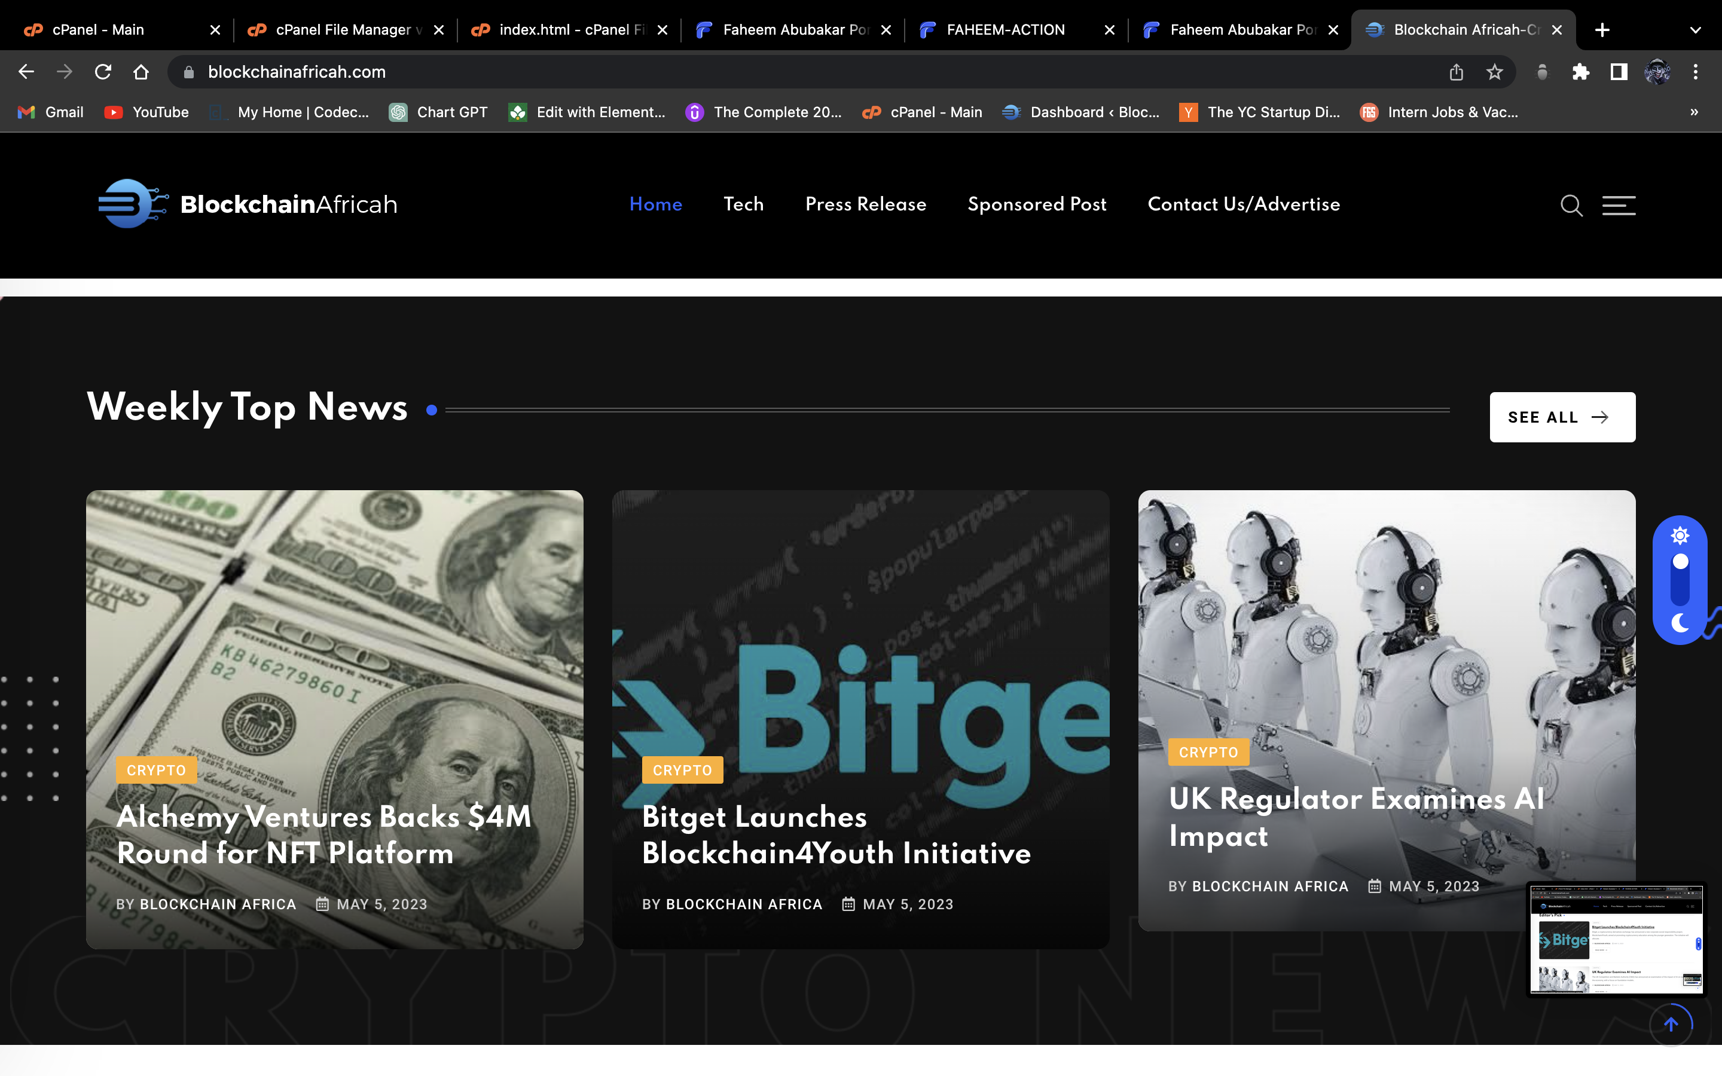Open the My Home Codec bookmark
1722x1076 pixels.
coord(289,112)
